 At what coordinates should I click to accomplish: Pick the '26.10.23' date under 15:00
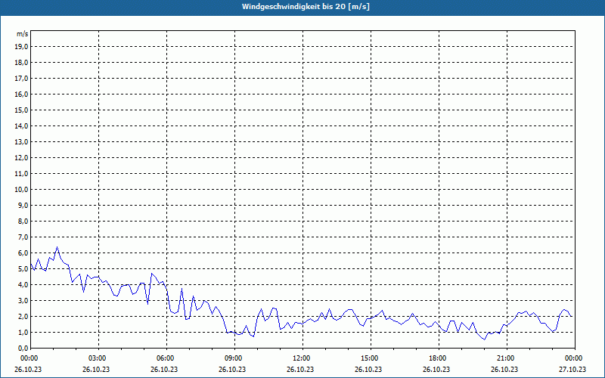coord(368,370)
